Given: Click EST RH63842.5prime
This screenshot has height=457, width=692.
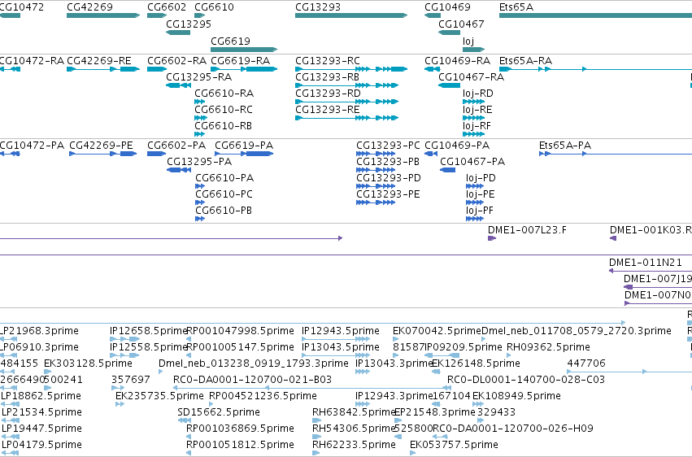Looking at the screenshot, I should point(354,412).
